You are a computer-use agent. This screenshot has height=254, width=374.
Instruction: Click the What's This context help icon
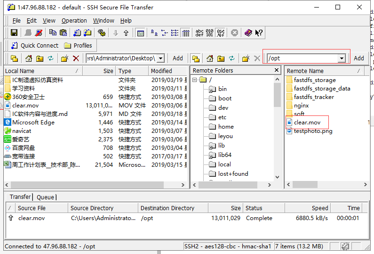point(259,33)
